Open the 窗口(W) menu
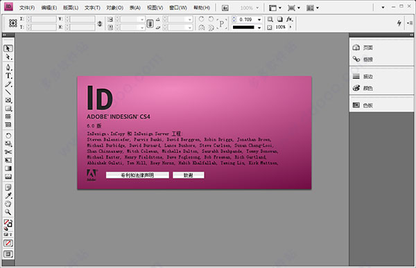The image size is (416, 268). [178, 8]
